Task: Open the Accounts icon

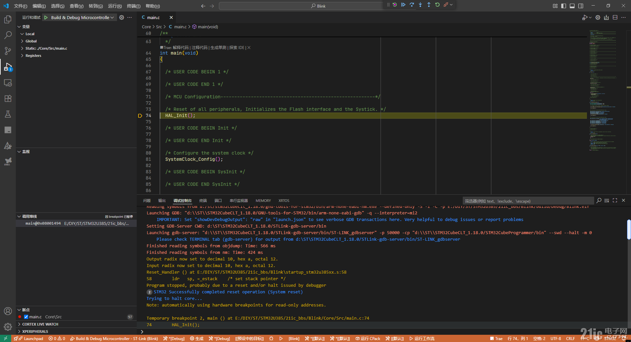Action: (x=8, y=311)
